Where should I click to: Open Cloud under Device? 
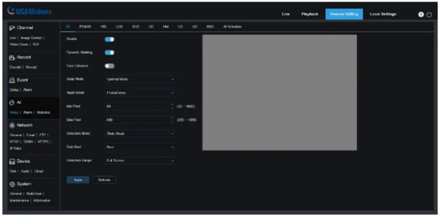pos(38,171)
